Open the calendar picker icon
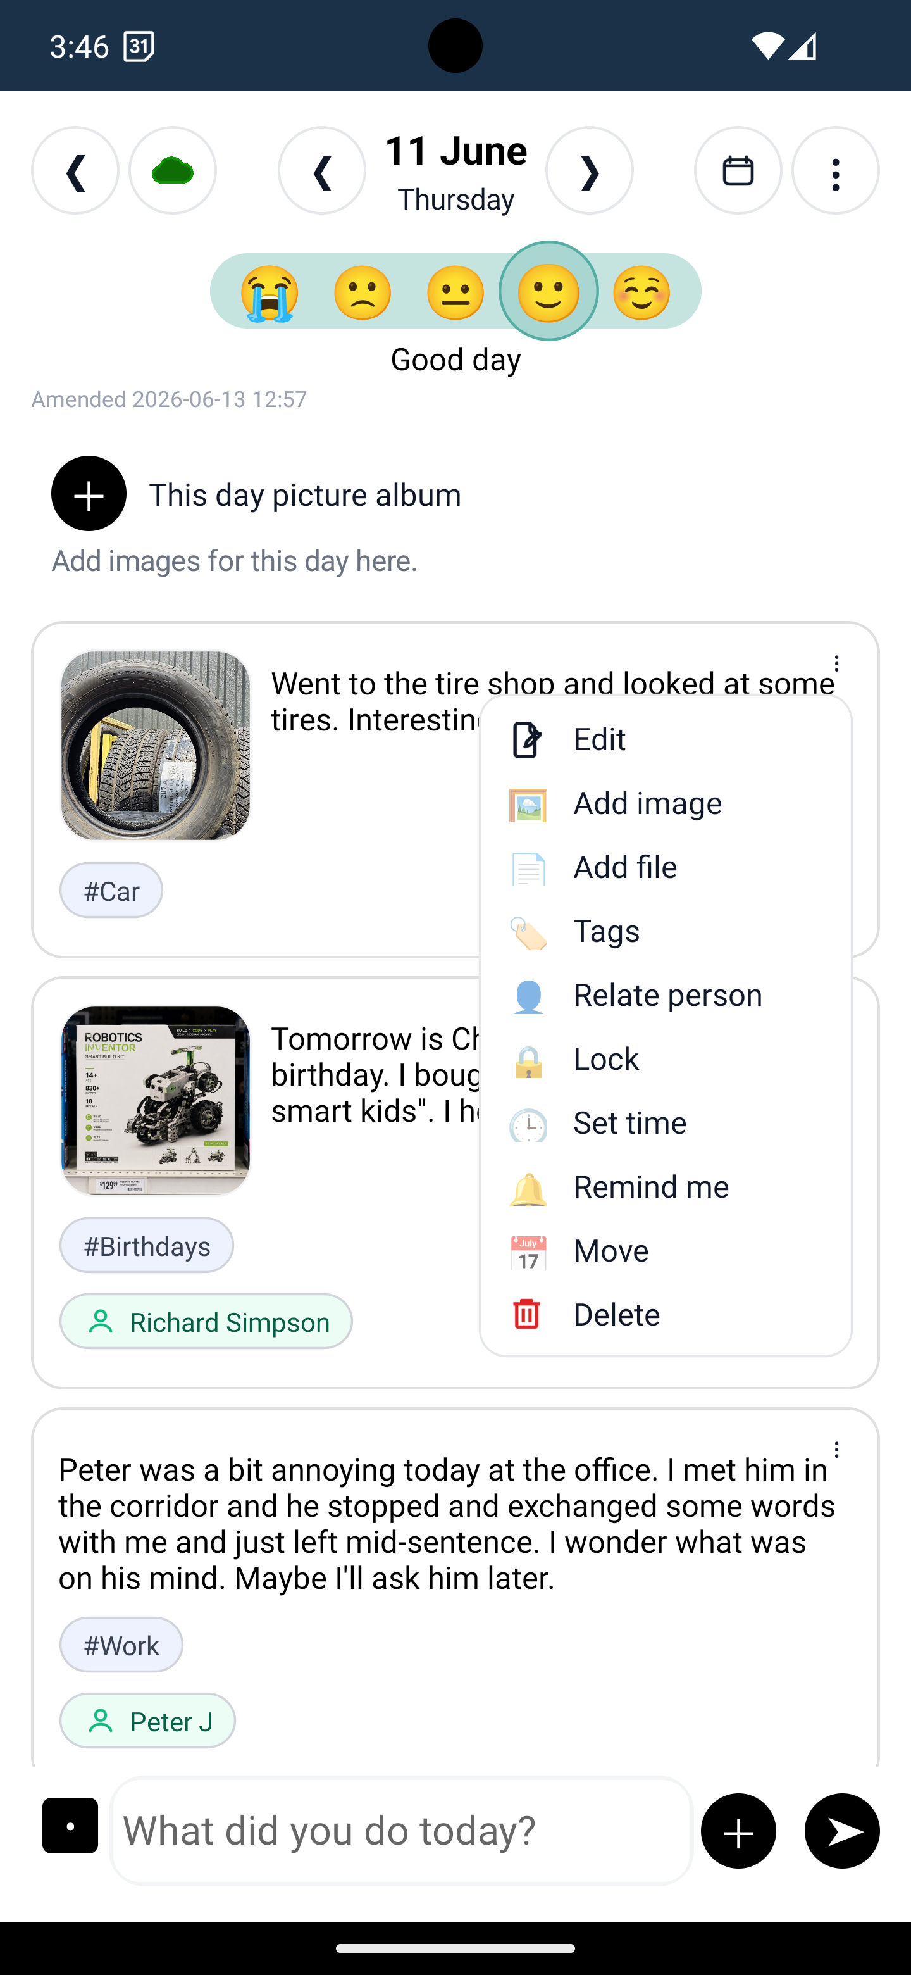The image size is (911, 1975). tap(738, 170)
